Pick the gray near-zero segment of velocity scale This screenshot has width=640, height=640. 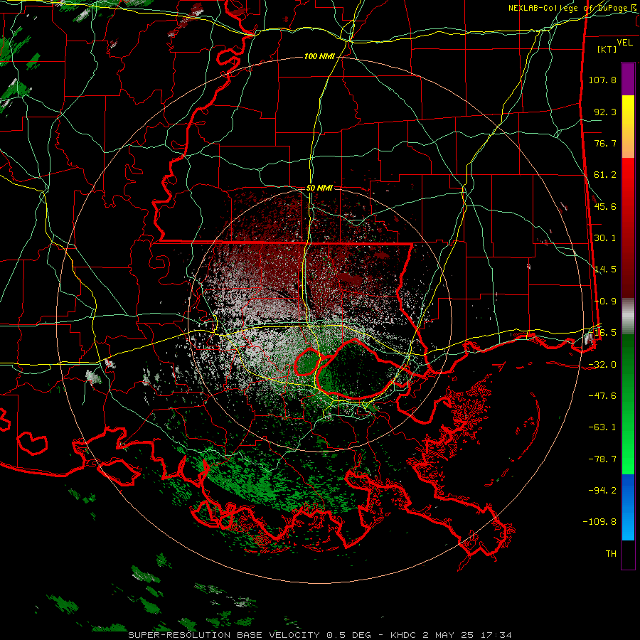(x=629, y=316)
